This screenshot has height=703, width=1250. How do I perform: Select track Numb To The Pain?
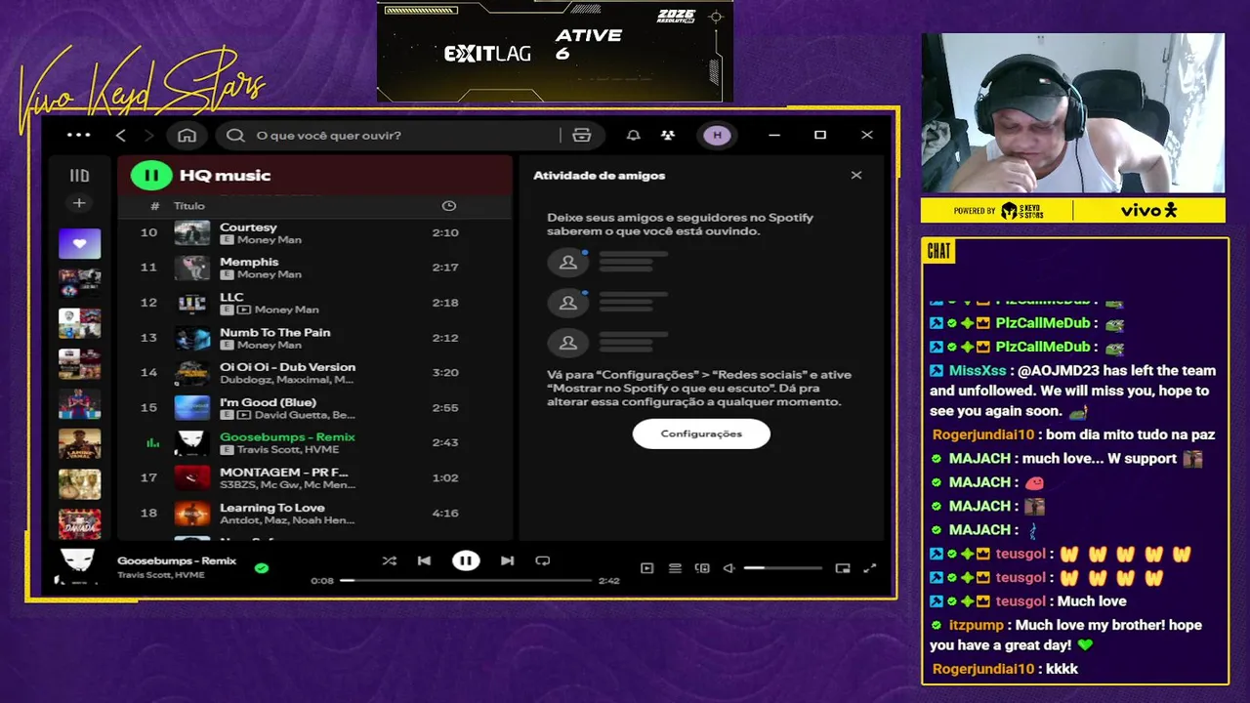(x=314, y=338)
